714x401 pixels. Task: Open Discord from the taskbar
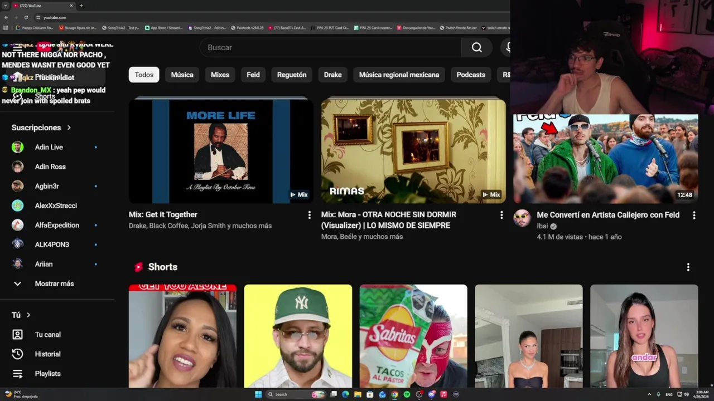431,394
